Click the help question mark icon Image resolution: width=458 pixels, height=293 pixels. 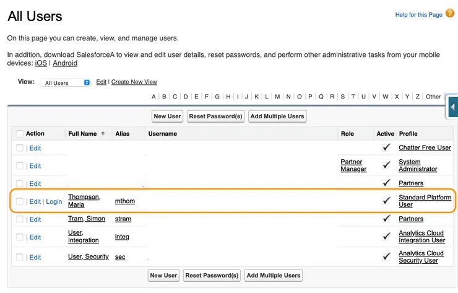pos(450,14)
